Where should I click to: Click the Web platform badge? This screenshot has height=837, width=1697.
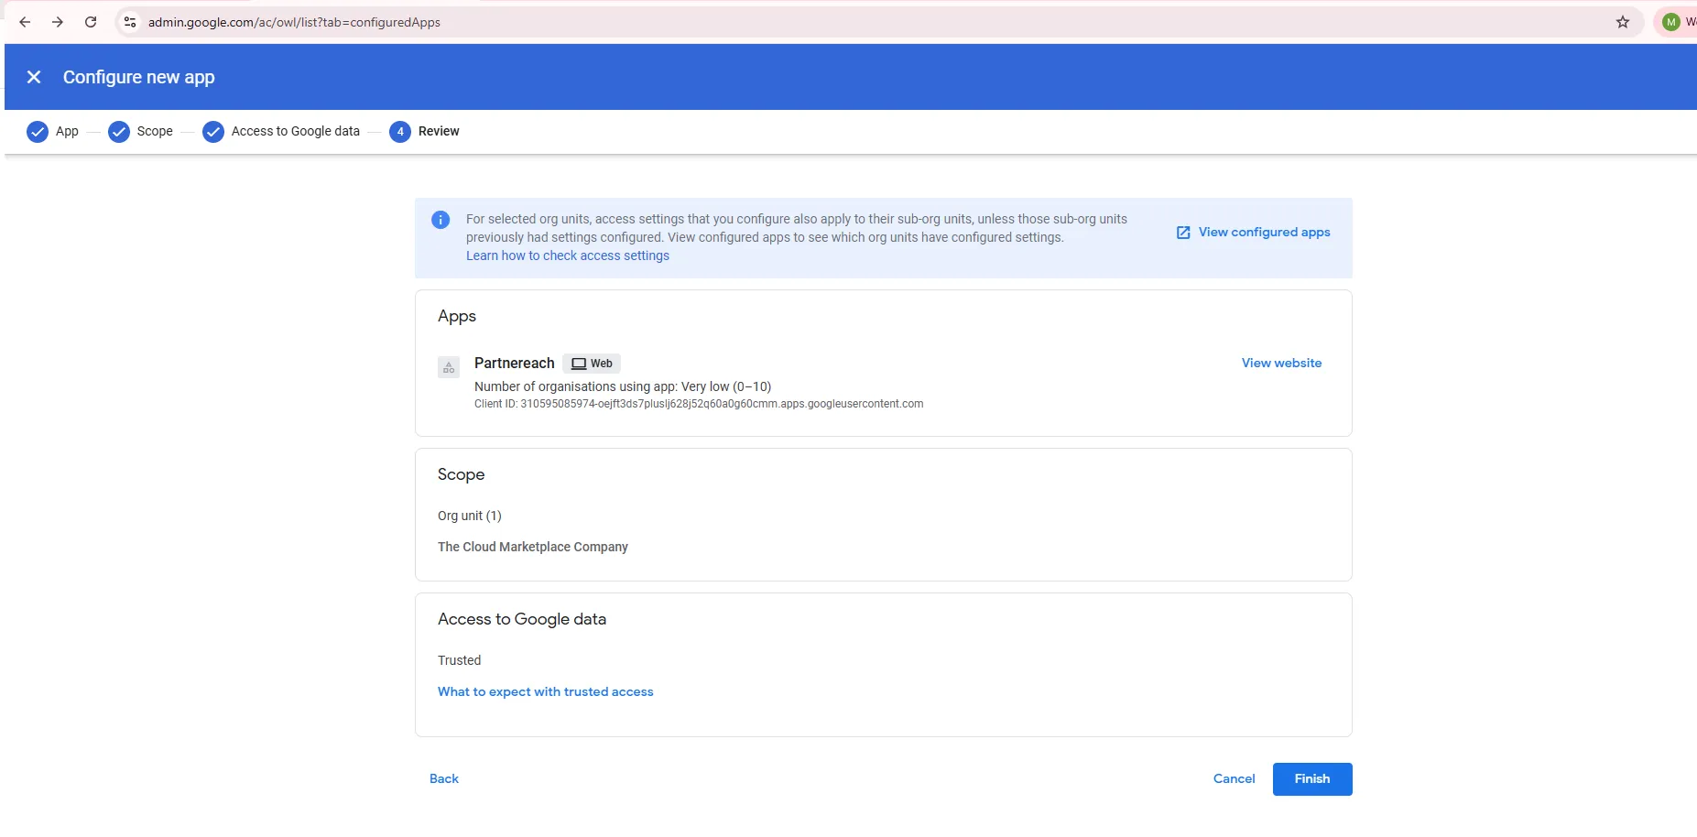(592, 364)
